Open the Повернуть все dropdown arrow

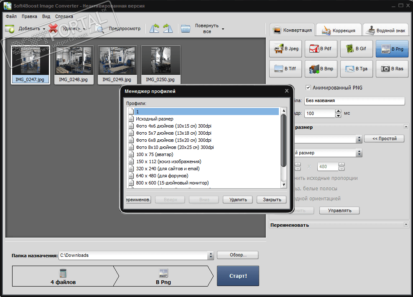(223, 29)
